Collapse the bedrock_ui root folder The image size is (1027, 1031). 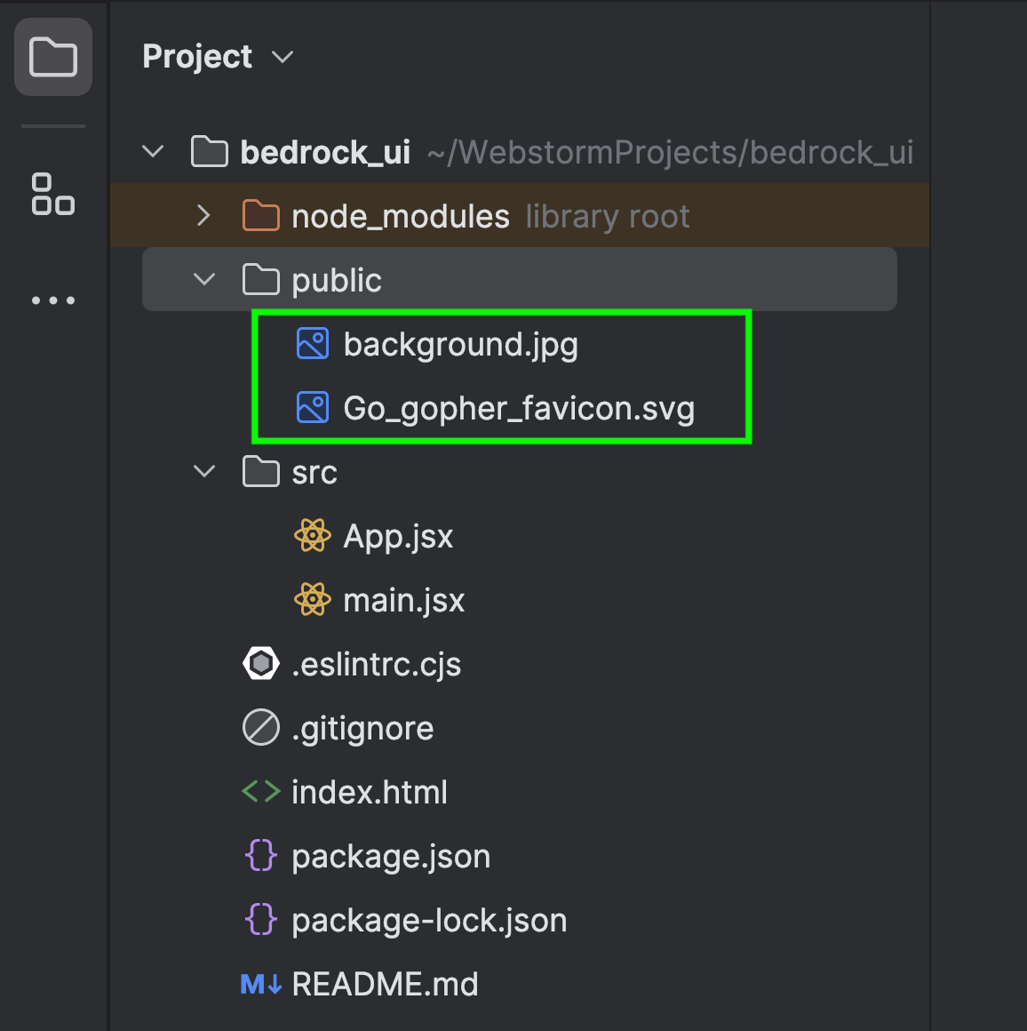click(x=153, y=152)
